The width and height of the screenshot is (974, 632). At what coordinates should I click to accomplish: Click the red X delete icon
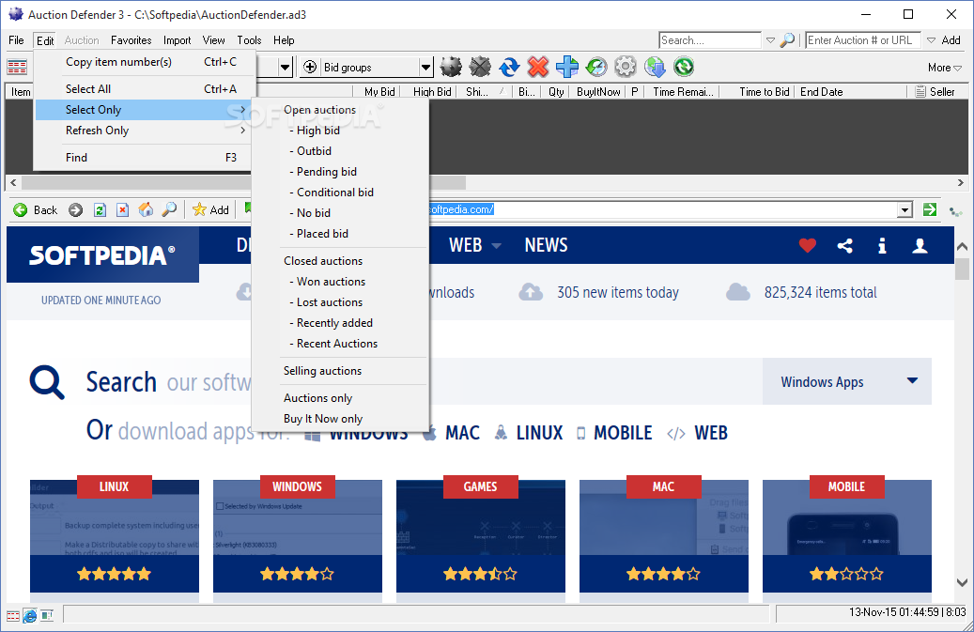click(x=538, y=67)
